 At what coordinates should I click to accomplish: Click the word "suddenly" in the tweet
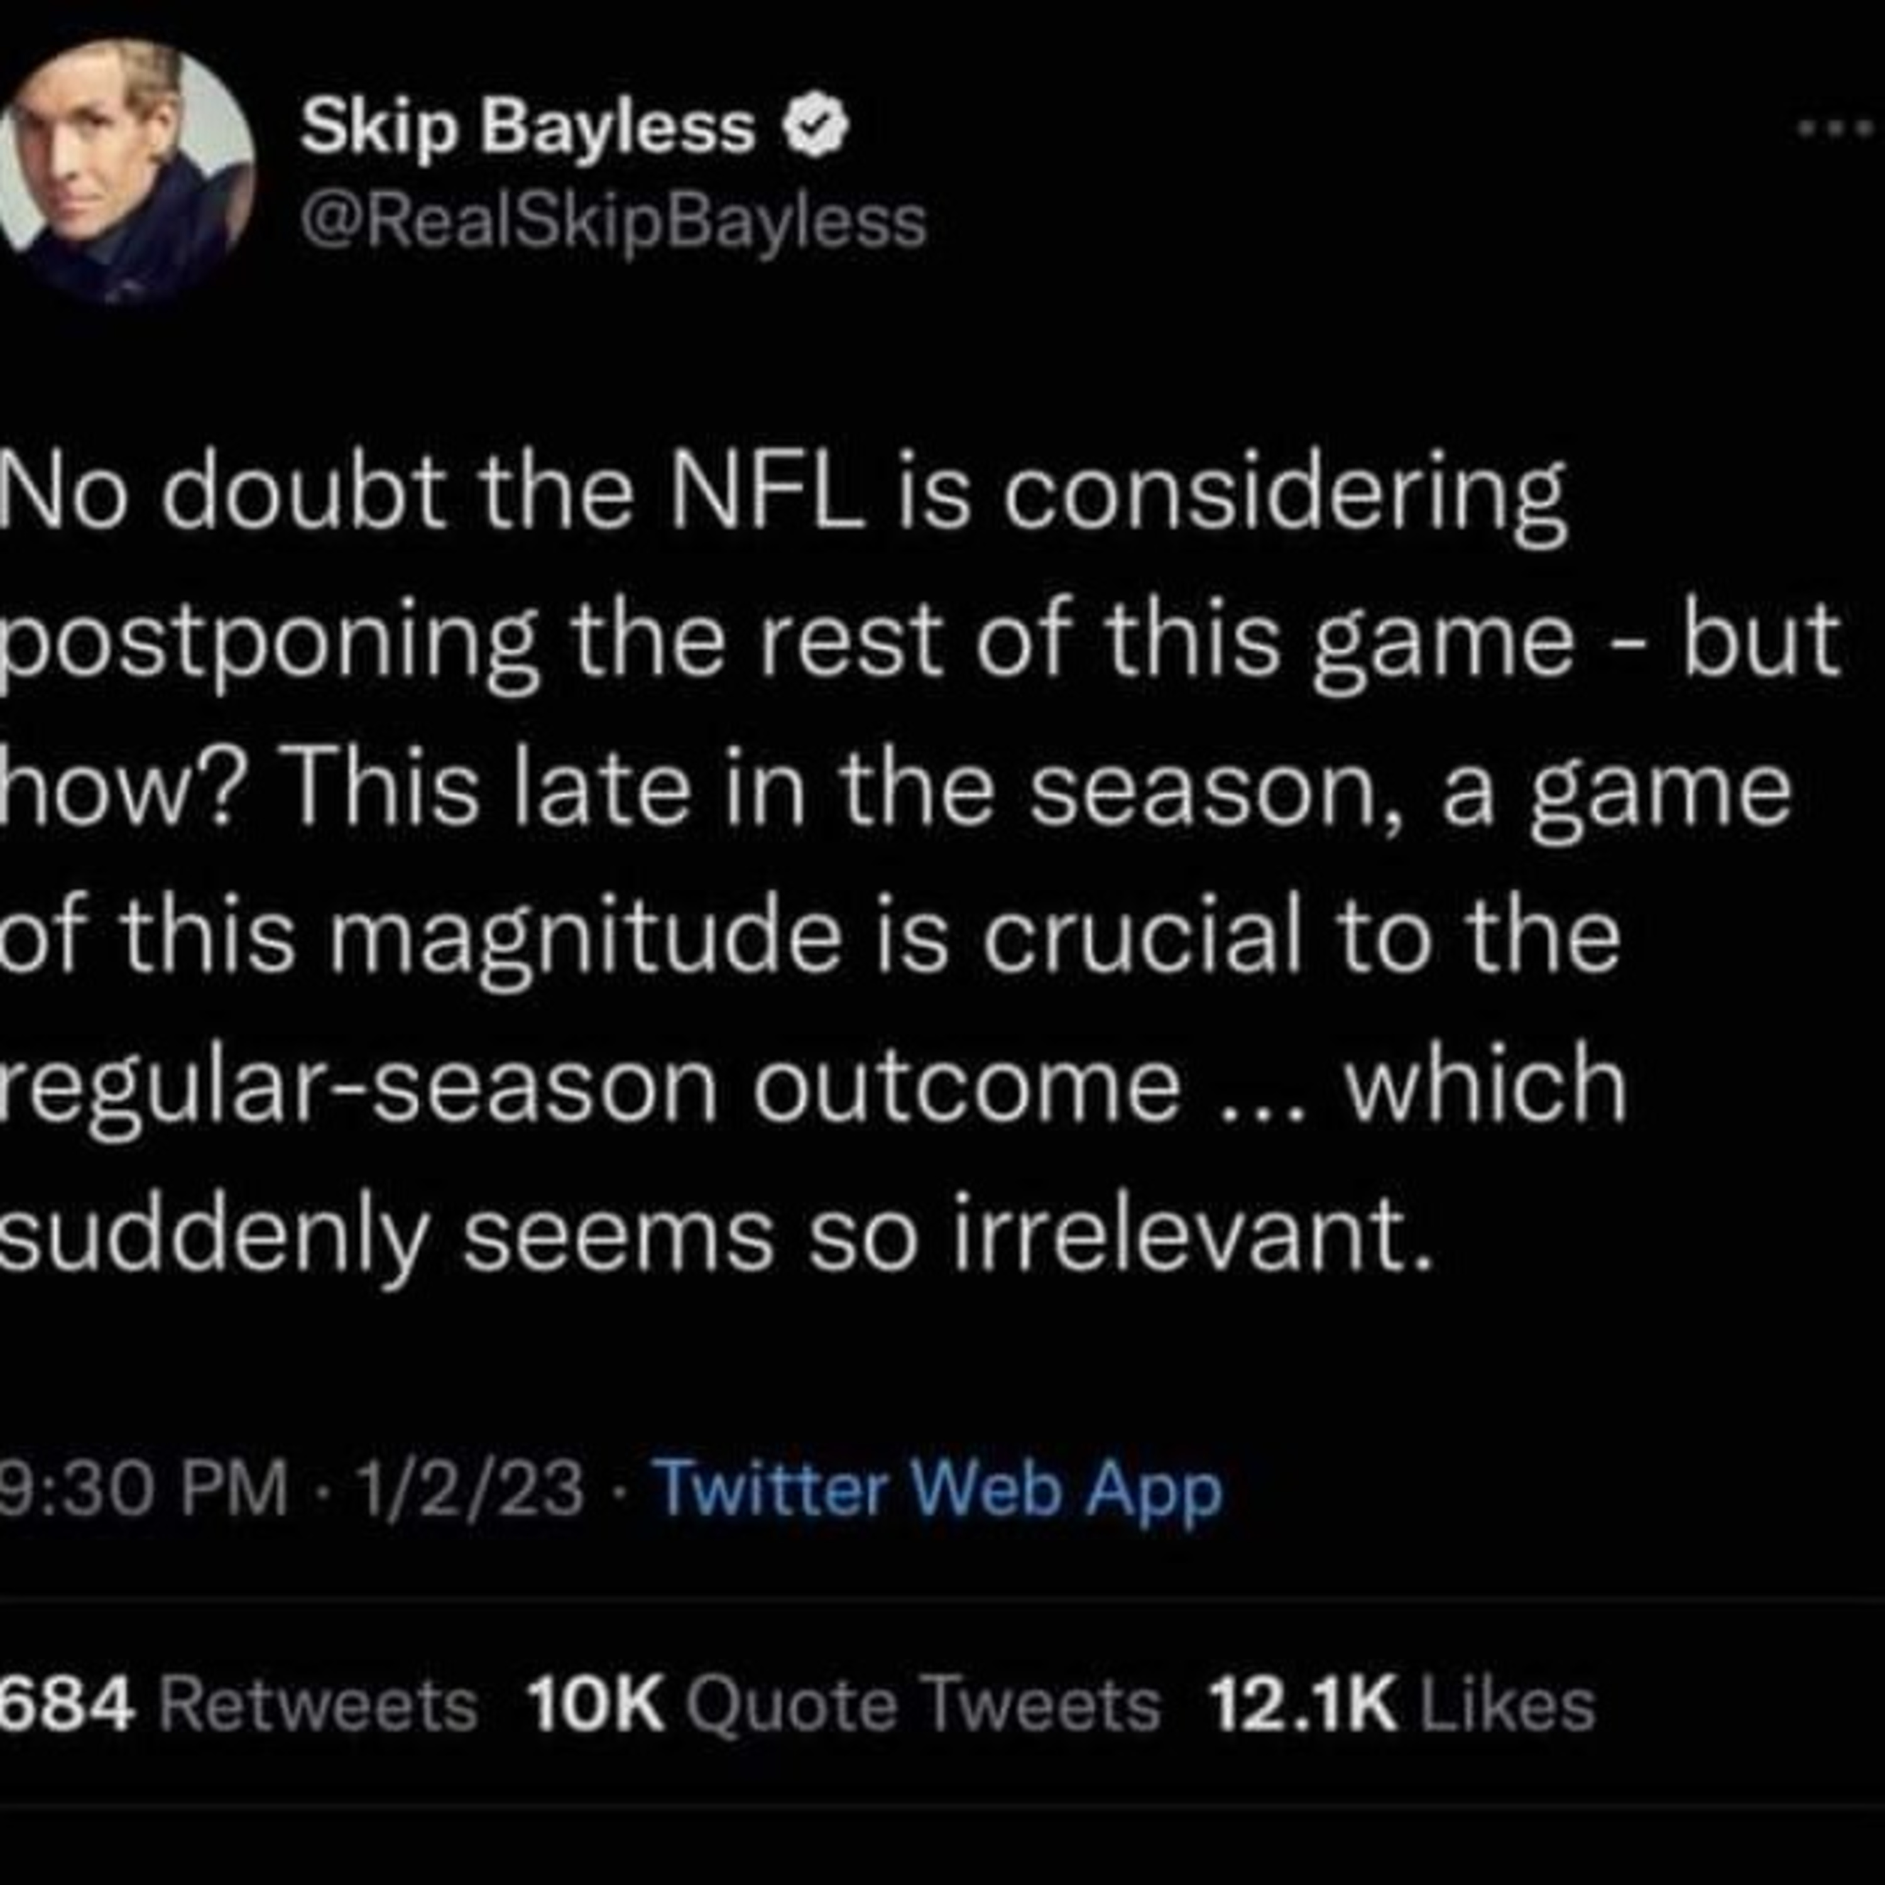[213, 1239]
